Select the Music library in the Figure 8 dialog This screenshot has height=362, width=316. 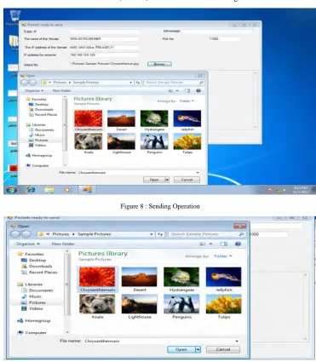[37, 135]
